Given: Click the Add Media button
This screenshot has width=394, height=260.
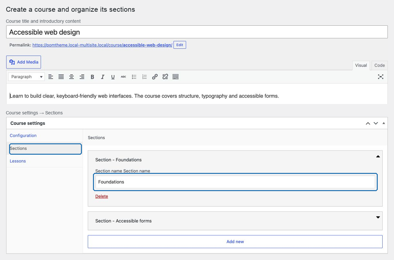Looking at the screenshot, I should [23, 62].
